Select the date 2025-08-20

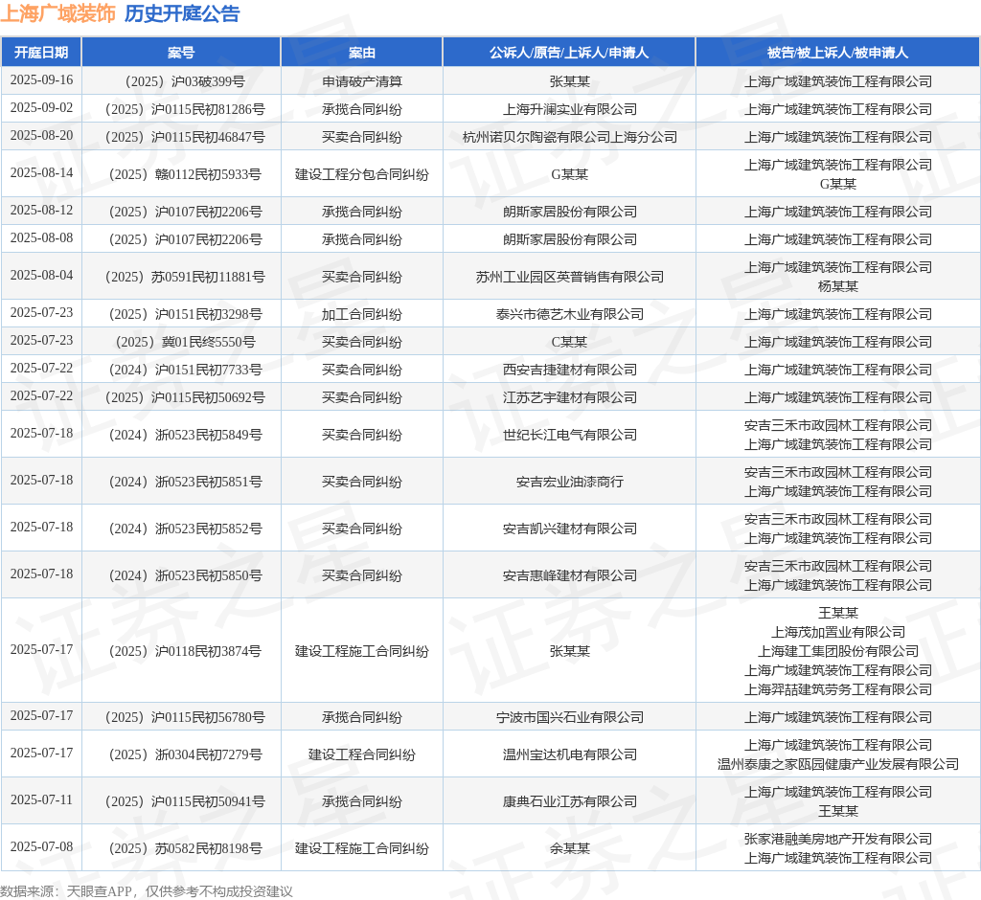[41, 135]
